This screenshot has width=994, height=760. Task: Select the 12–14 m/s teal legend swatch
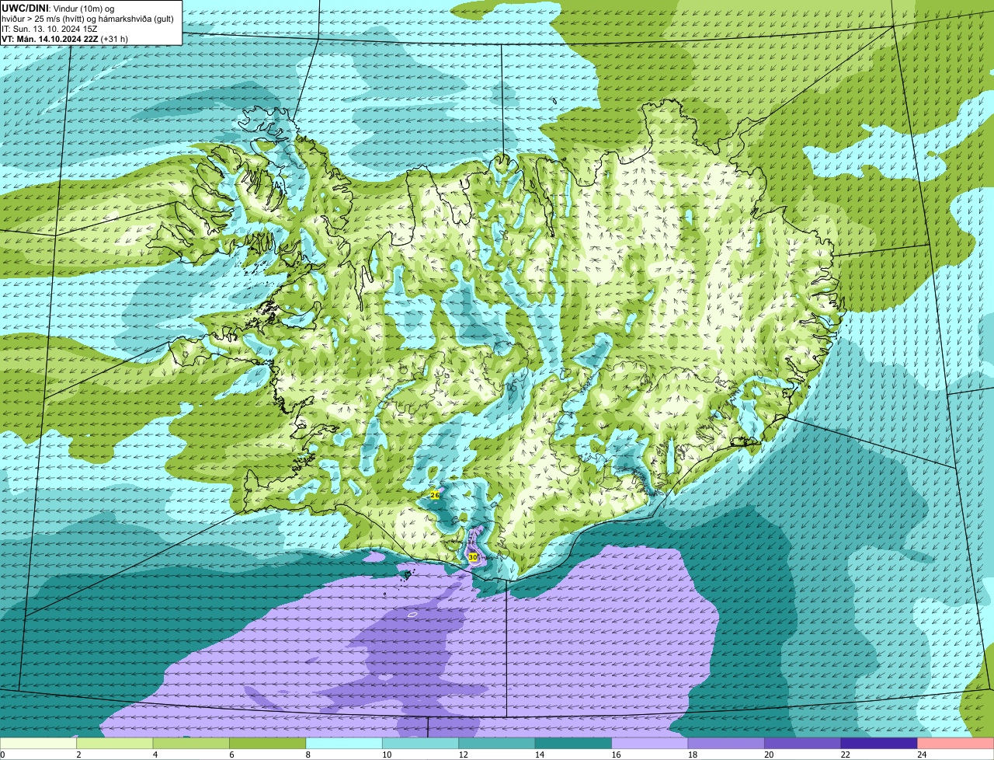(x=497, y=744)
